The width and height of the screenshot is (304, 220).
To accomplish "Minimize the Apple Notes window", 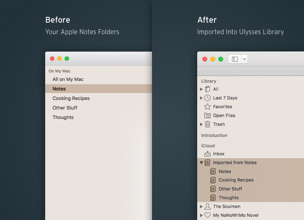I will click(x=60, y=58).
